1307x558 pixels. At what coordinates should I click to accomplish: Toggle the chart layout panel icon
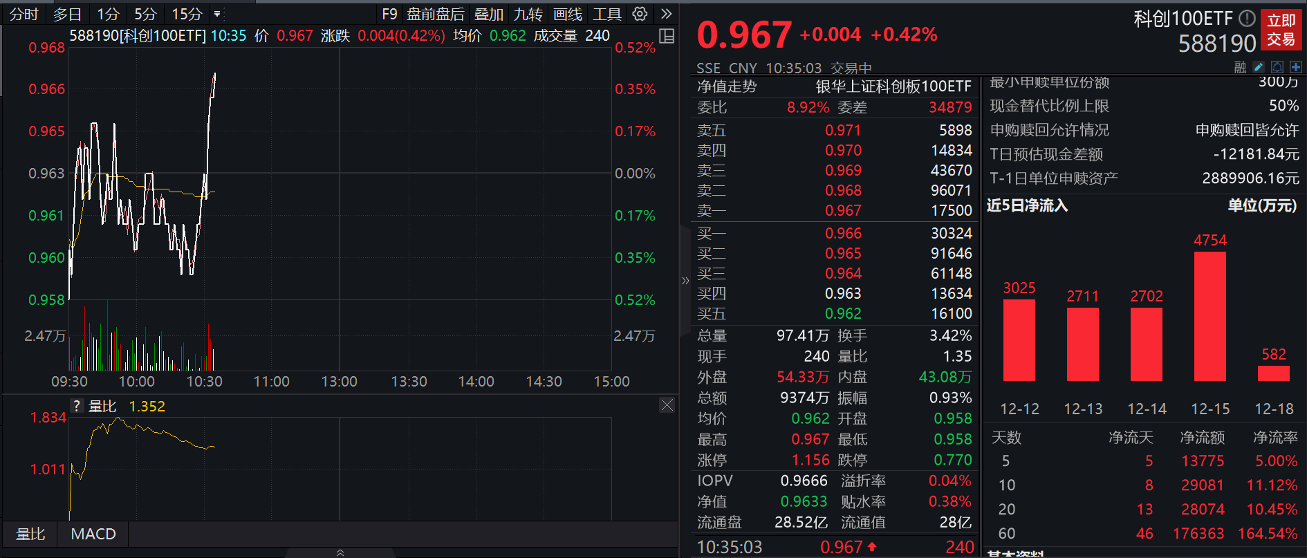click(x=667, y=37)
